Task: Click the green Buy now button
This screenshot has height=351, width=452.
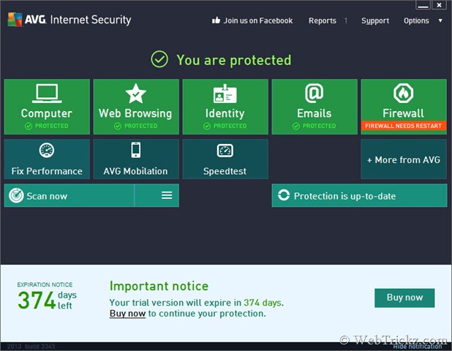Action: (x=404, y=298)
